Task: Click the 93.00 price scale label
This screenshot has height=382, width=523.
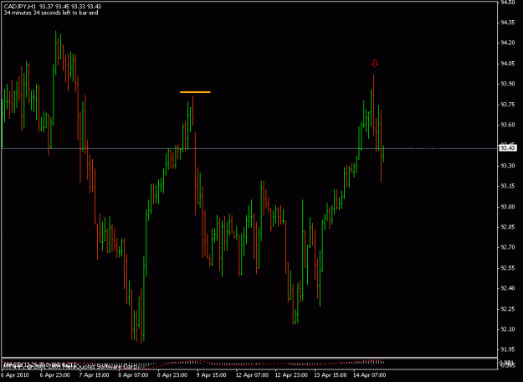Action: point(506,207)
